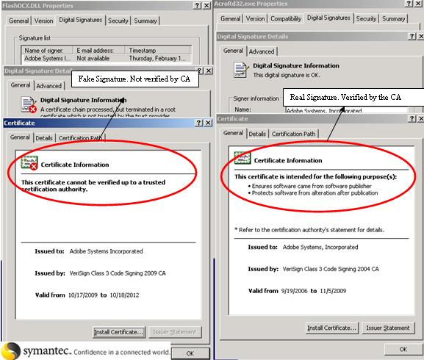Screen dimensions: 424x360
Task: Click 'Ensures software came from software publisher' line
Action: click(x=312, y=186)
